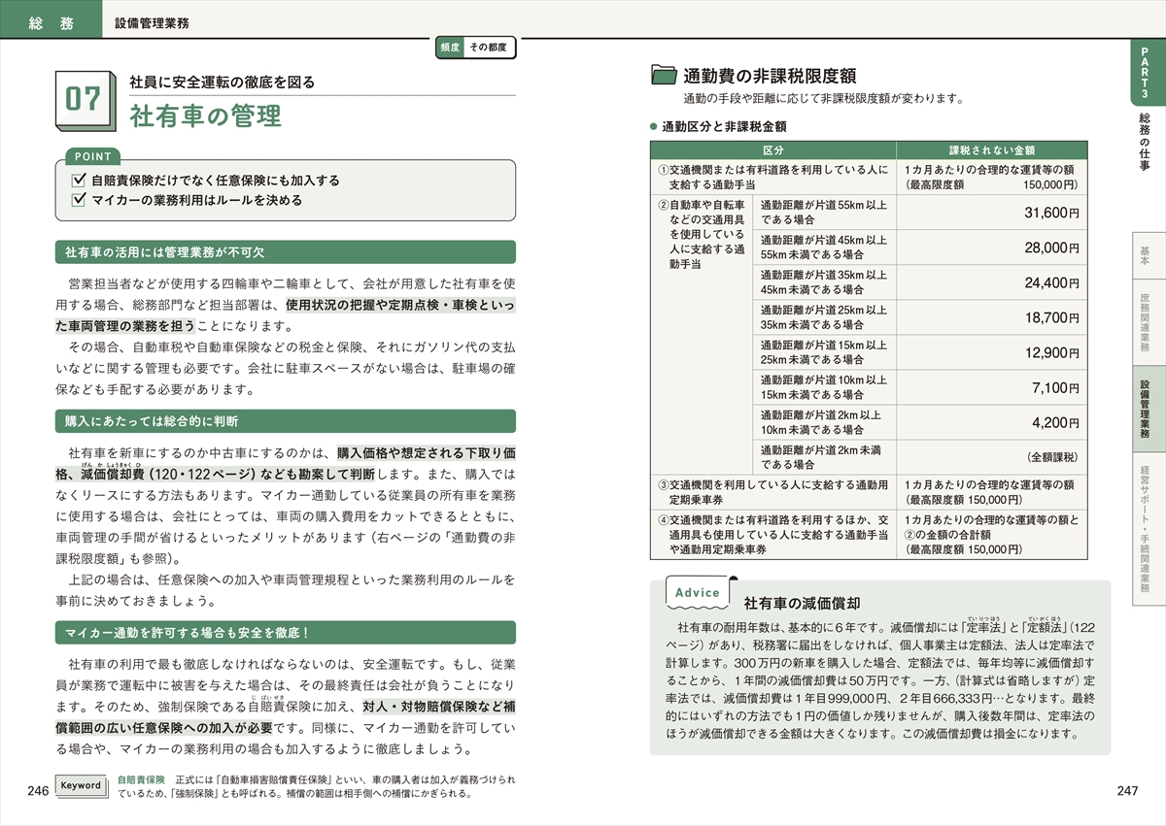Click the 区分 table column header
1166x826 pixels.
tap(773, 151)
